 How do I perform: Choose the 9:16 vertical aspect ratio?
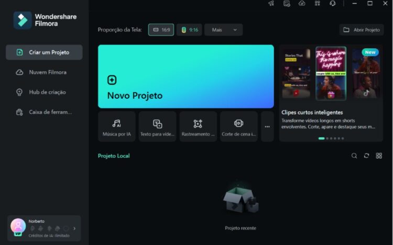(x=189, y=30)
